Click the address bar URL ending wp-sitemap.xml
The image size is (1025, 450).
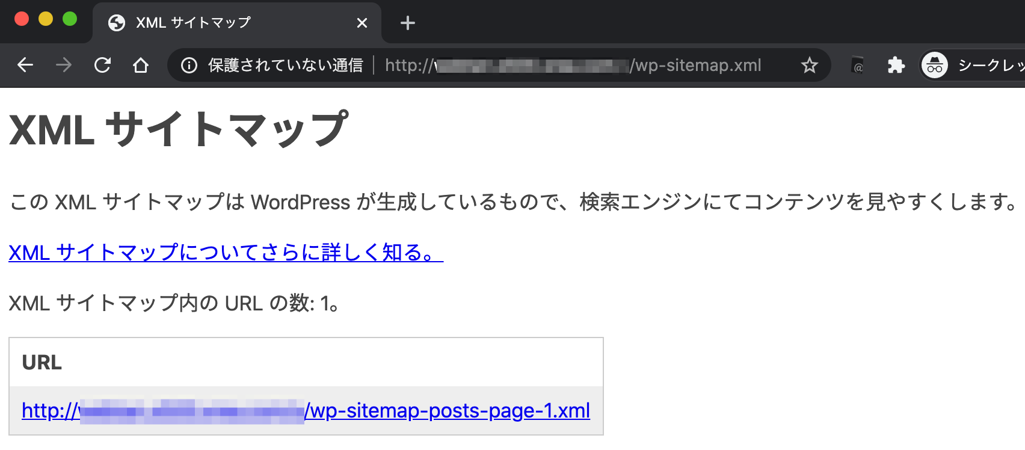click(573, 65)
